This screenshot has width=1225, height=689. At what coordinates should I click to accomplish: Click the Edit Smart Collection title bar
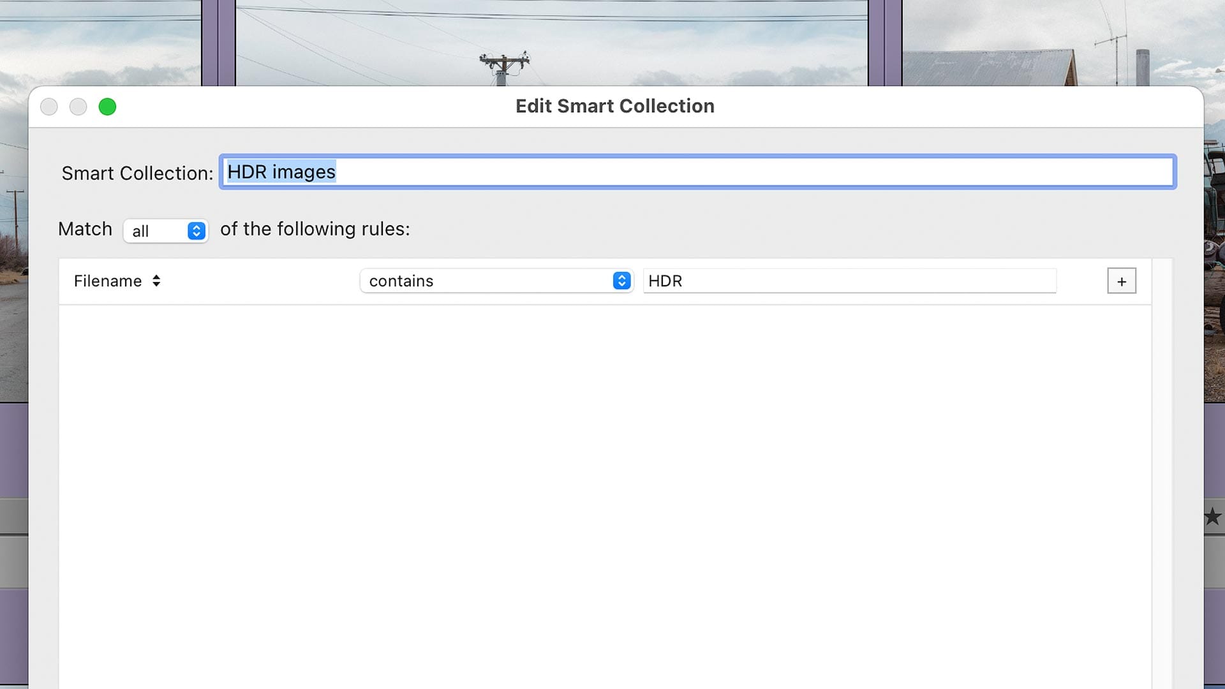(x=614, y=106)
